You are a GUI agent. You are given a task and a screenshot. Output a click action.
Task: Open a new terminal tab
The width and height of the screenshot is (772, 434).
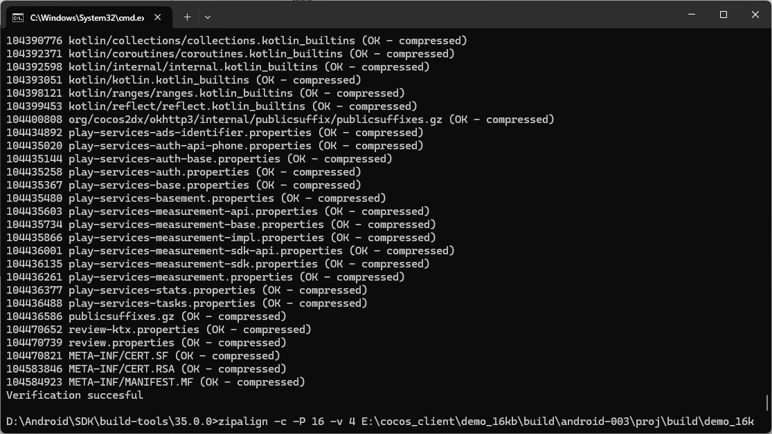tap(187, 17)
